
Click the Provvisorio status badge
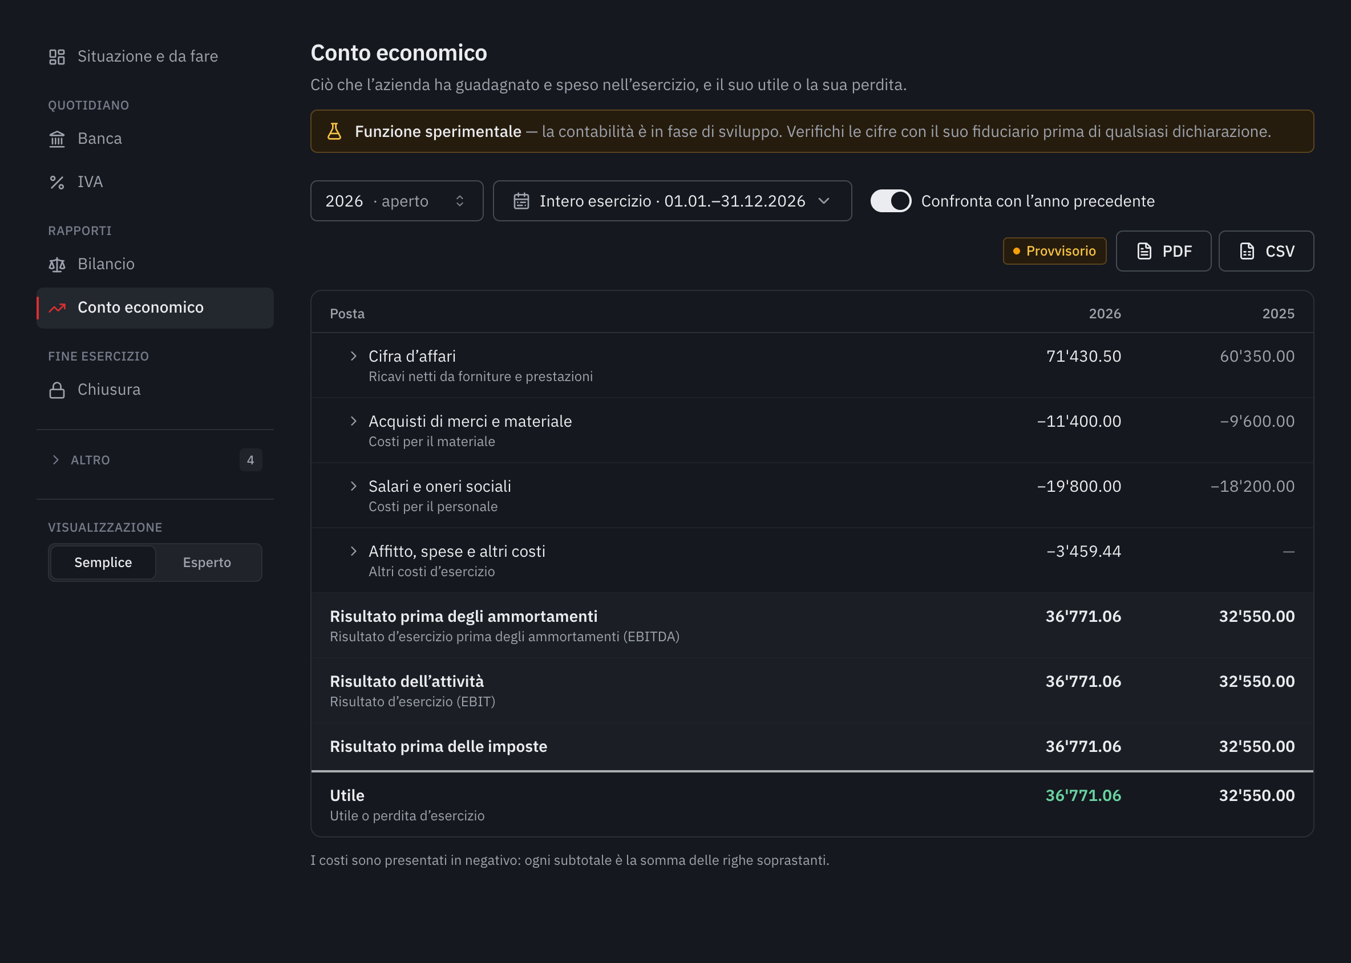pos(1054,252)
